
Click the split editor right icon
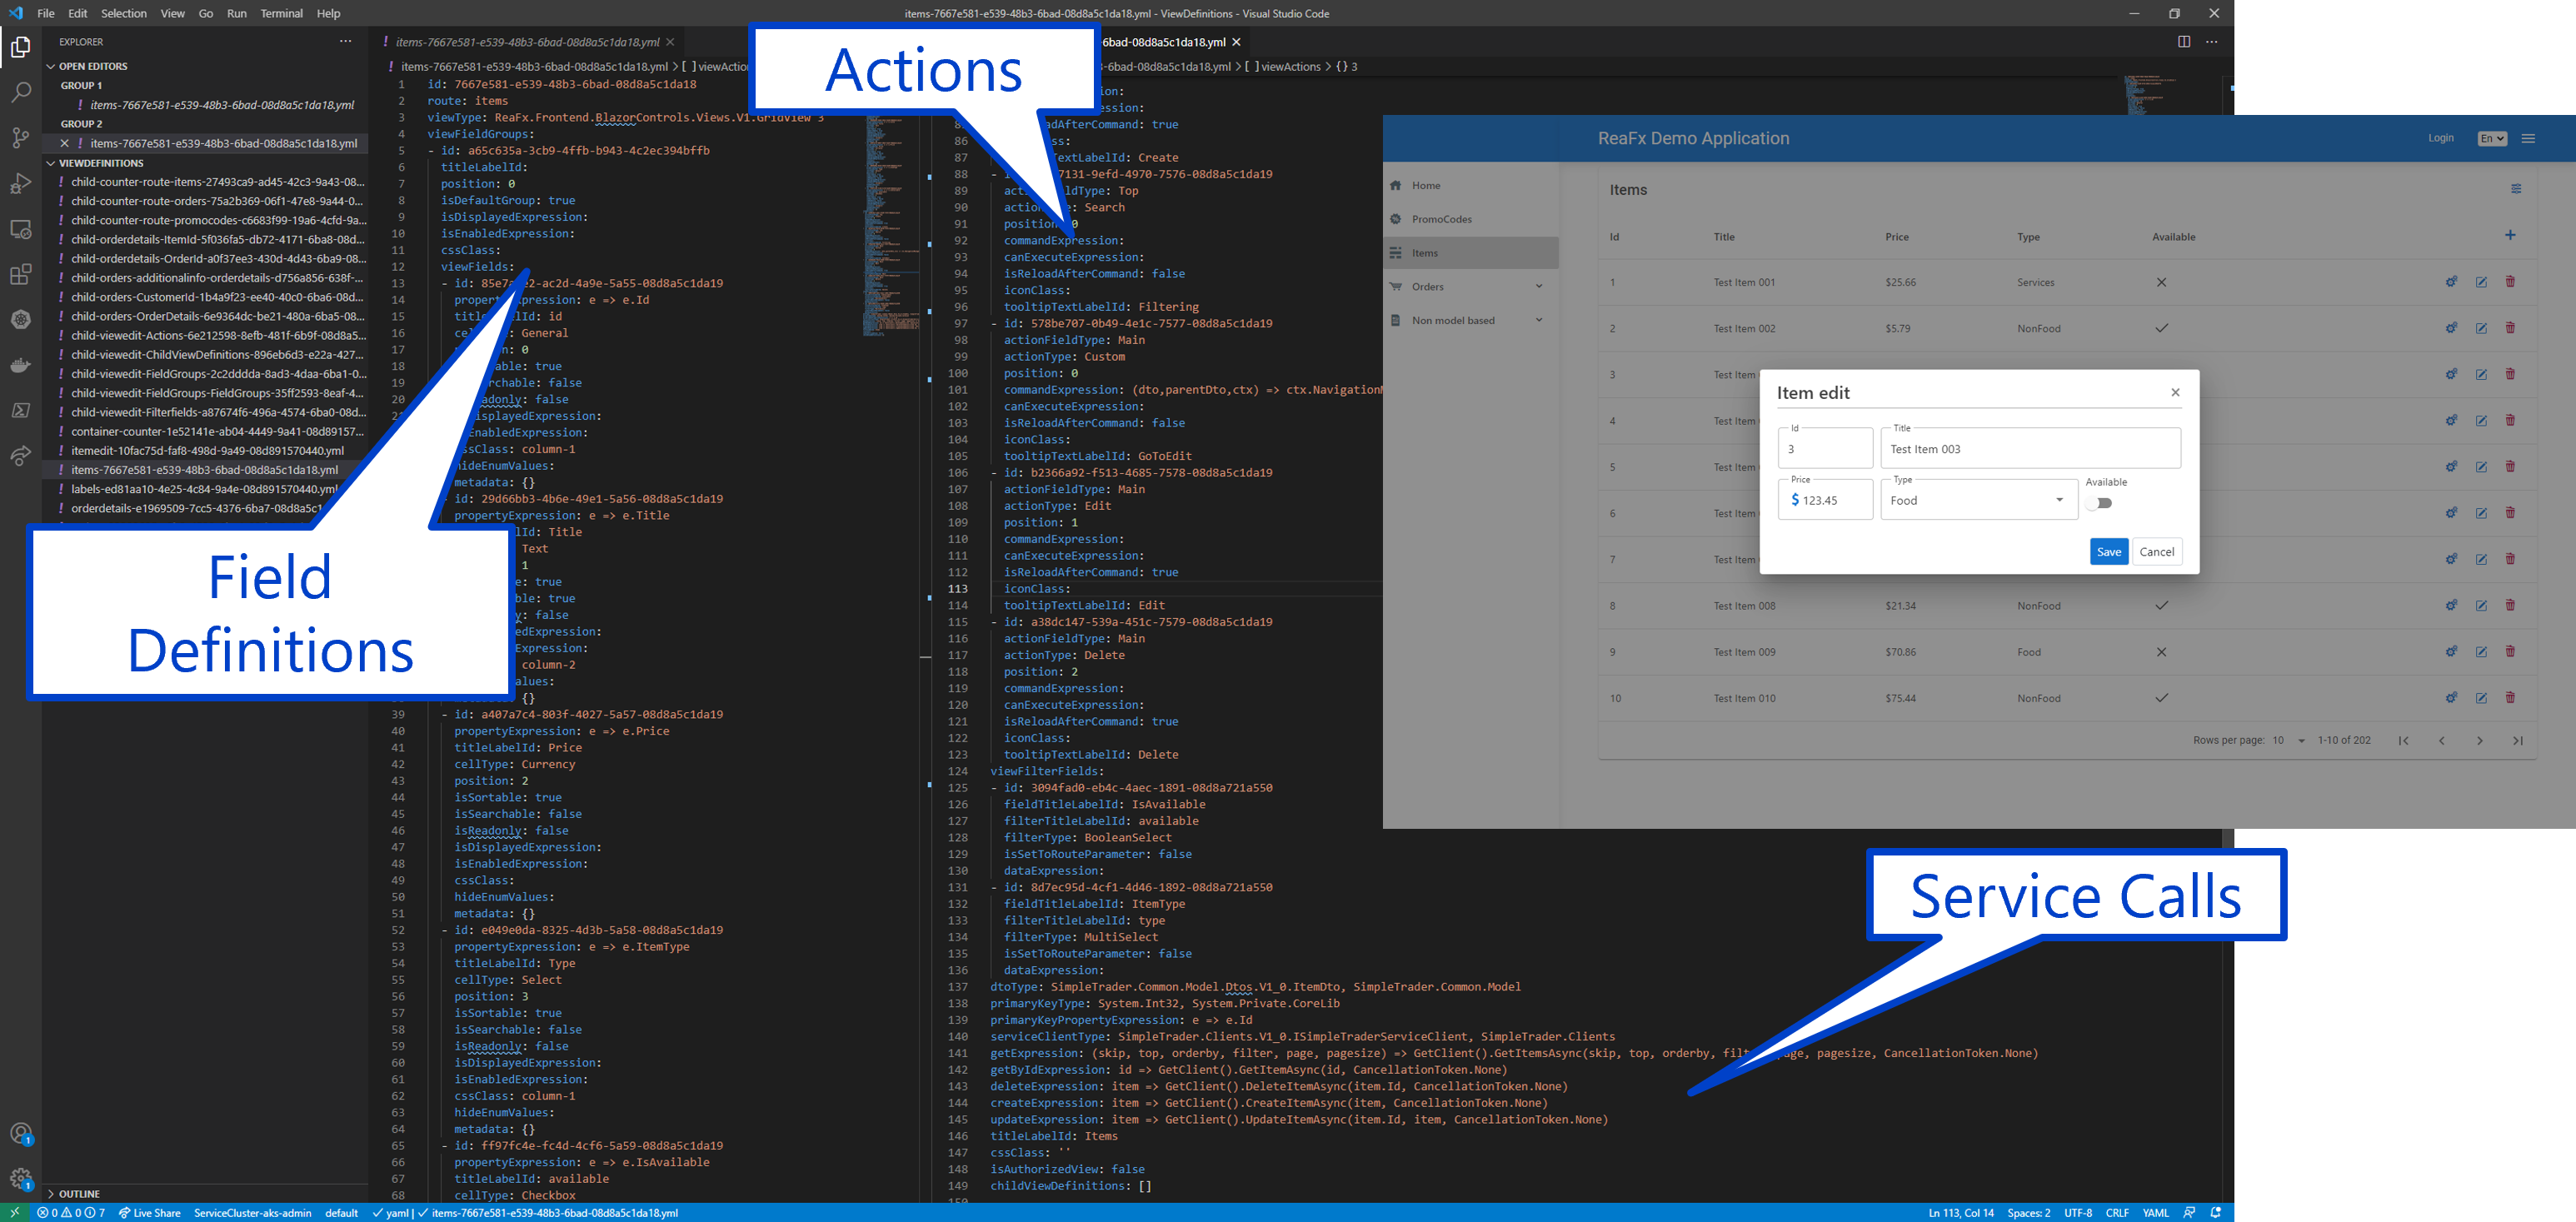(x=2184, y=42)
